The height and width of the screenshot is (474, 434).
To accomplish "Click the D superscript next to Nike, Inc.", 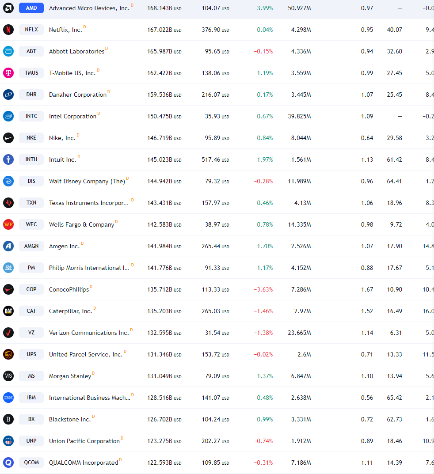I will (x=78, y=135).
